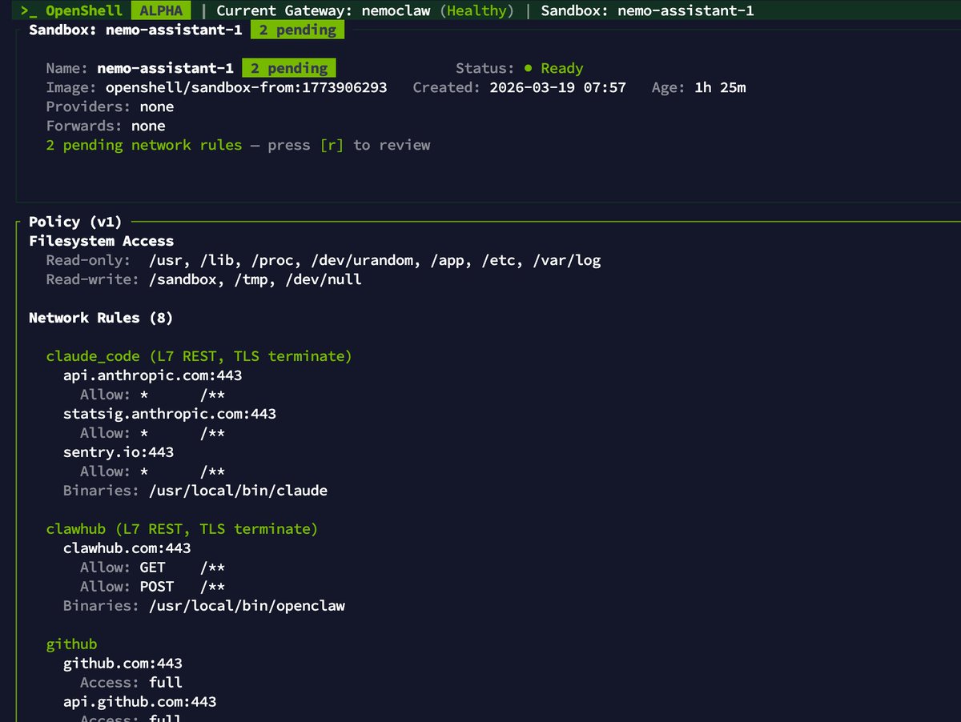Click the OpenShell prompt logo in header

72,10
